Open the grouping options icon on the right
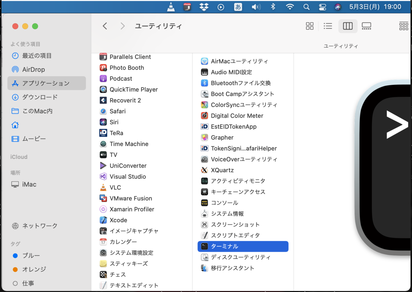 (x=403, y=26)
